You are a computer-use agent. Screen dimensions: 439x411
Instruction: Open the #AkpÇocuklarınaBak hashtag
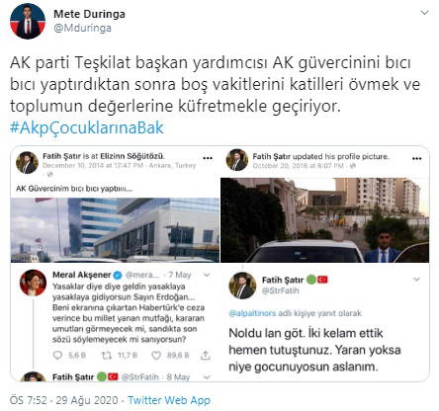(x=86, y=127)
